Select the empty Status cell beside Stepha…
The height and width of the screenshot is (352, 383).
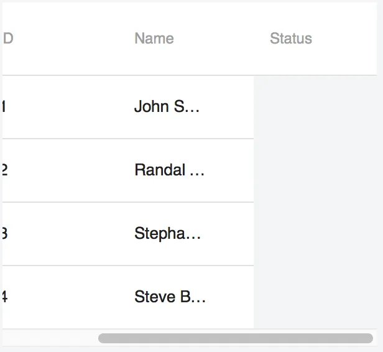[315, 234]
